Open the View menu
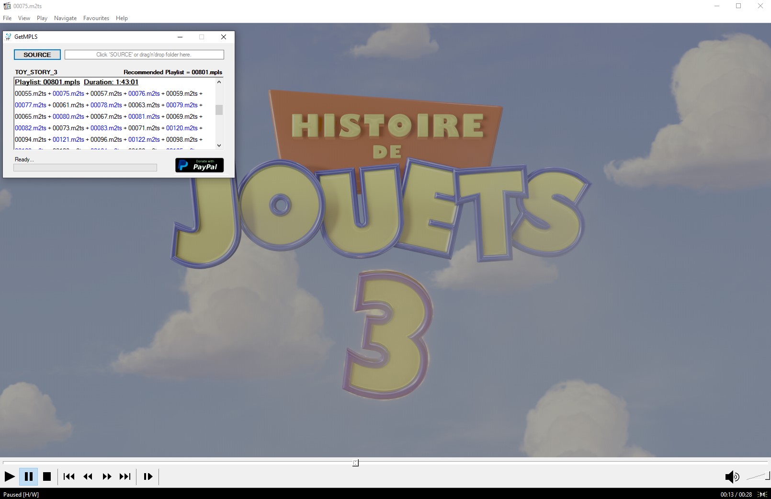This screenshot has width=771, height=499. point(24,18)
